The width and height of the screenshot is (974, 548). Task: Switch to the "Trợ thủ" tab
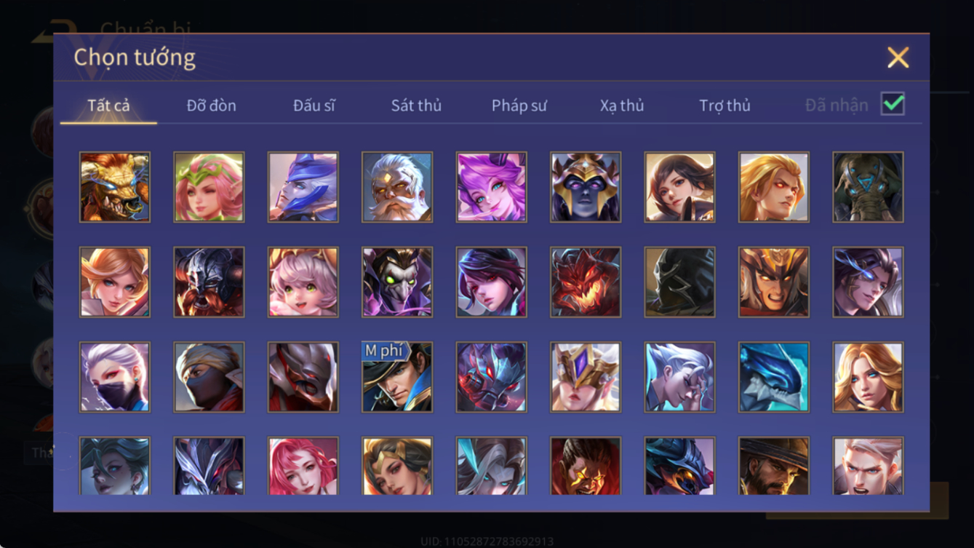[724, 106]
